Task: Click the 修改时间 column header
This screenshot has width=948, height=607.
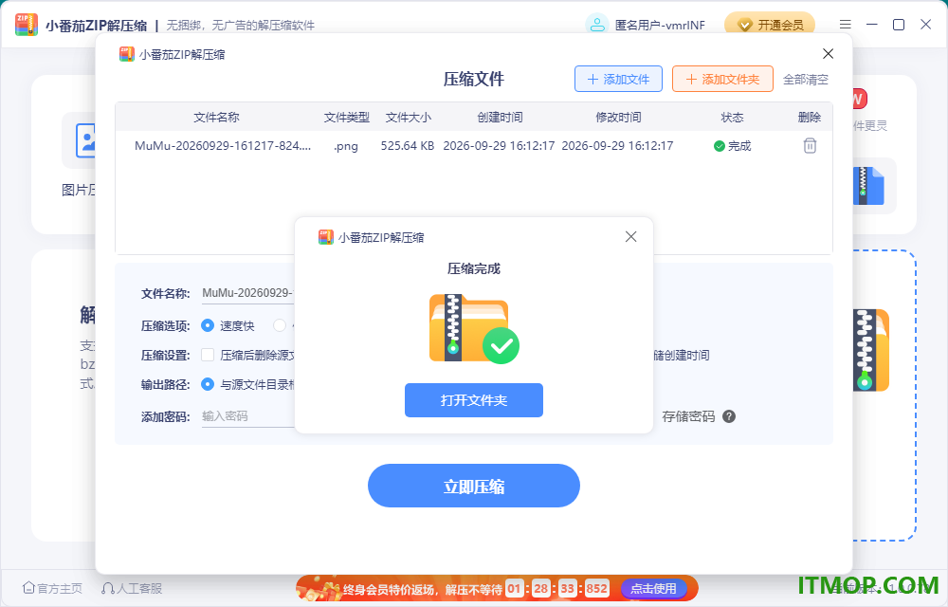Action: [x=618, y=118]
